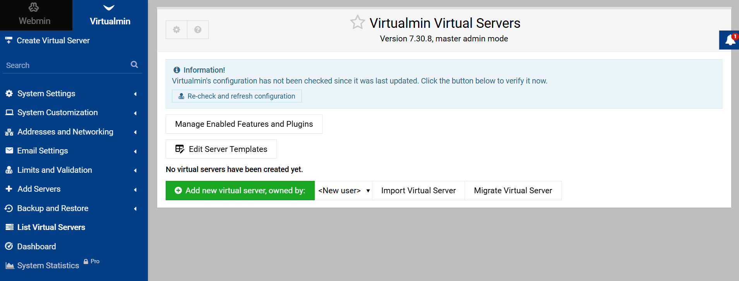739x281 pixels.
Task: Open the notifications bell
Action: [730, 40]
